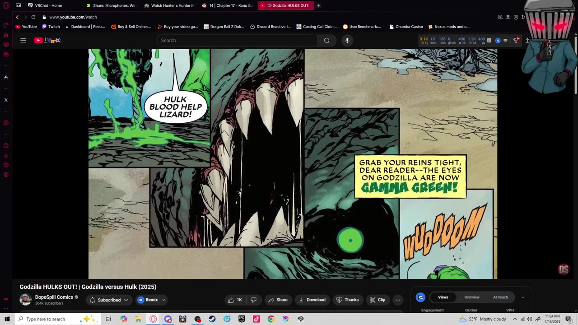Image resolution: width=578 pixels, height=325 pixels.
Task: Show hidden system tray icons chevron
Action: coord(515,319)
